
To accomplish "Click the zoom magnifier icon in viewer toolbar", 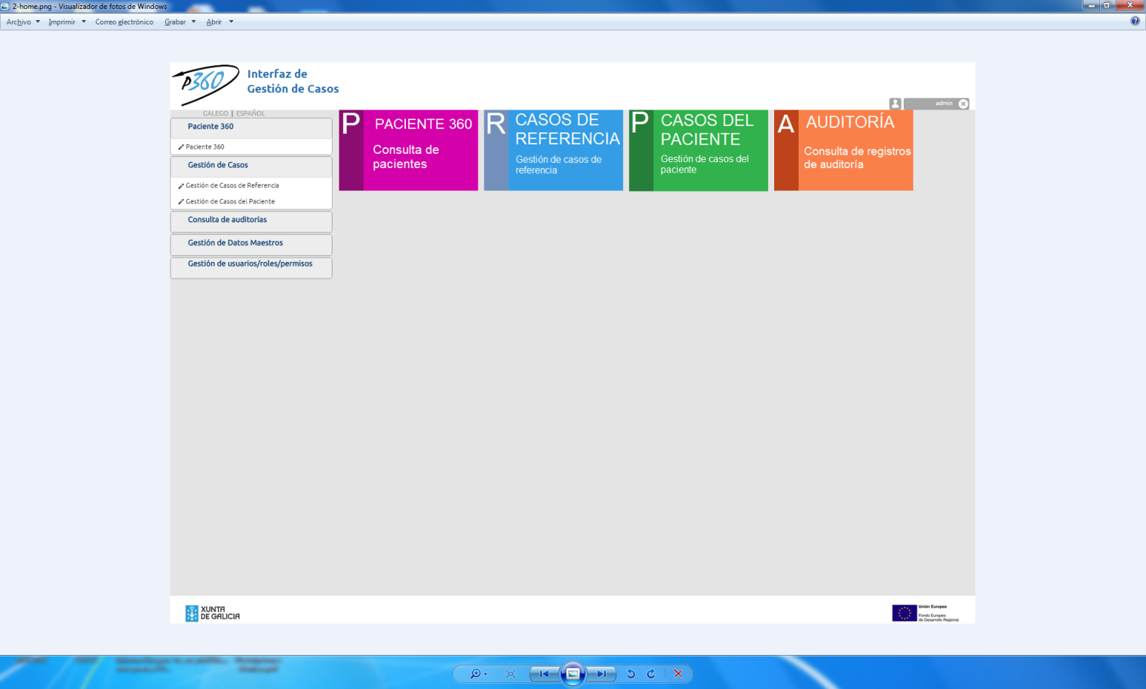I will [476, 673].
